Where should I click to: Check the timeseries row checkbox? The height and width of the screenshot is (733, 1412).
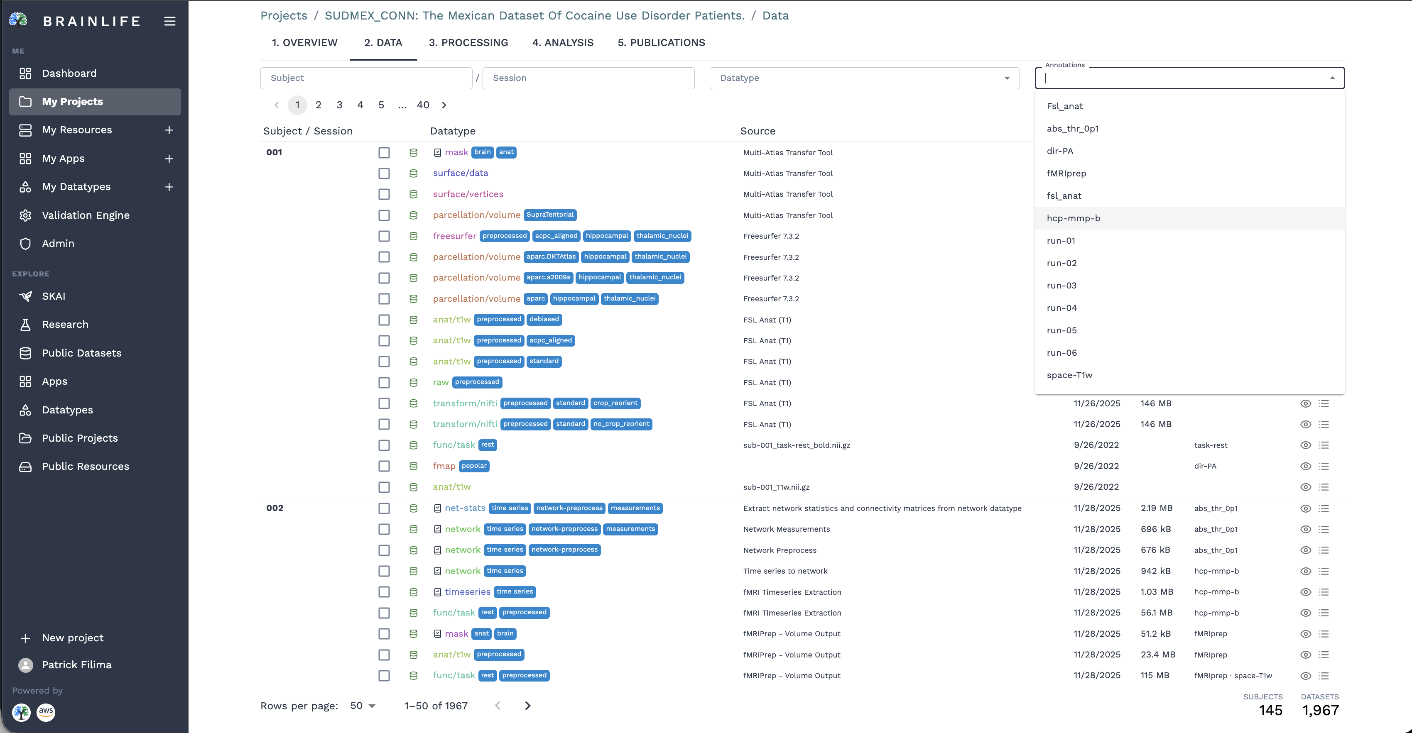click(x=384, y=591)
